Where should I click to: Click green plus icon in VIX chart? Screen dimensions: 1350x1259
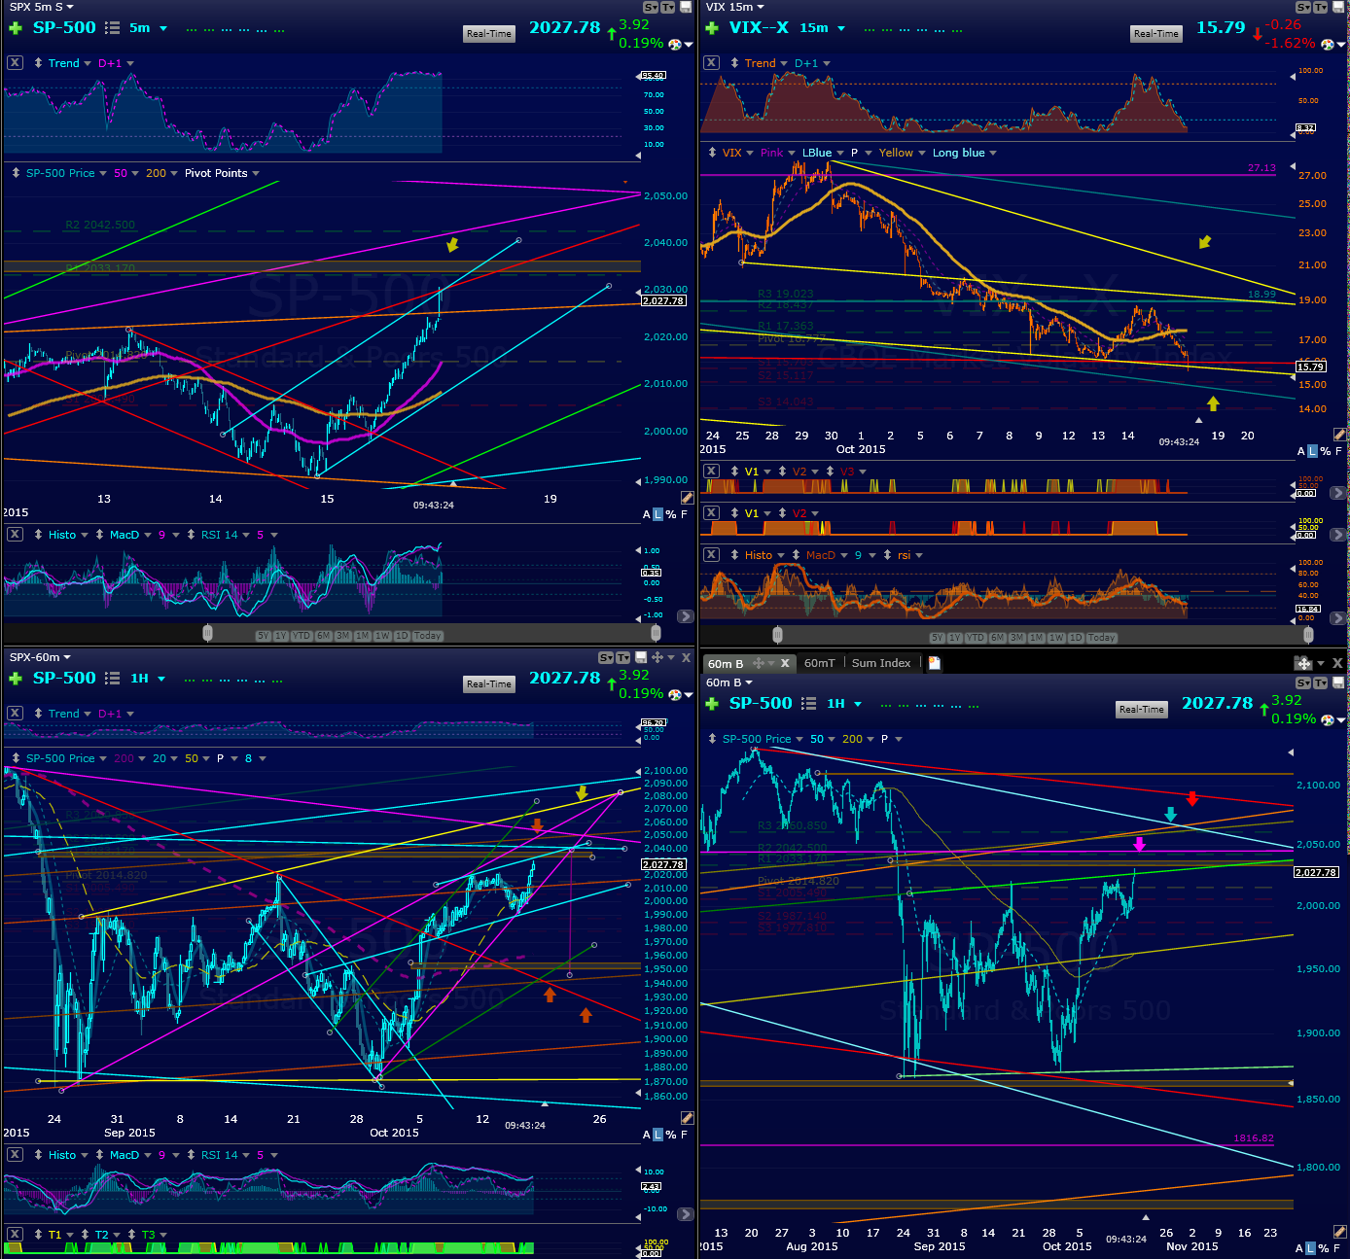click(x=712, y=28)
